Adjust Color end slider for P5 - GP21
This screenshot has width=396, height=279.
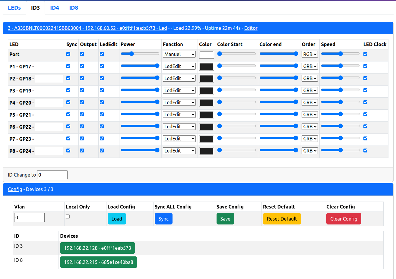[279, 114]
